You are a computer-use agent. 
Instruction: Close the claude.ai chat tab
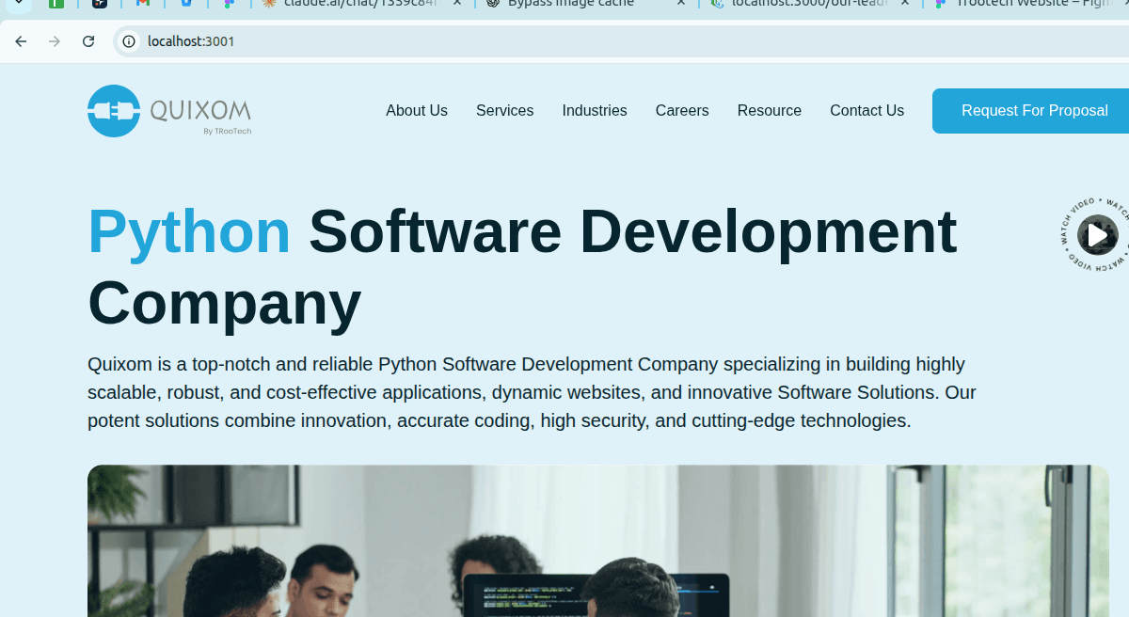[457, 3]
